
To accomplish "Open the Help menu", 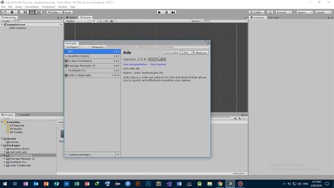I will (x=73, y=7).
